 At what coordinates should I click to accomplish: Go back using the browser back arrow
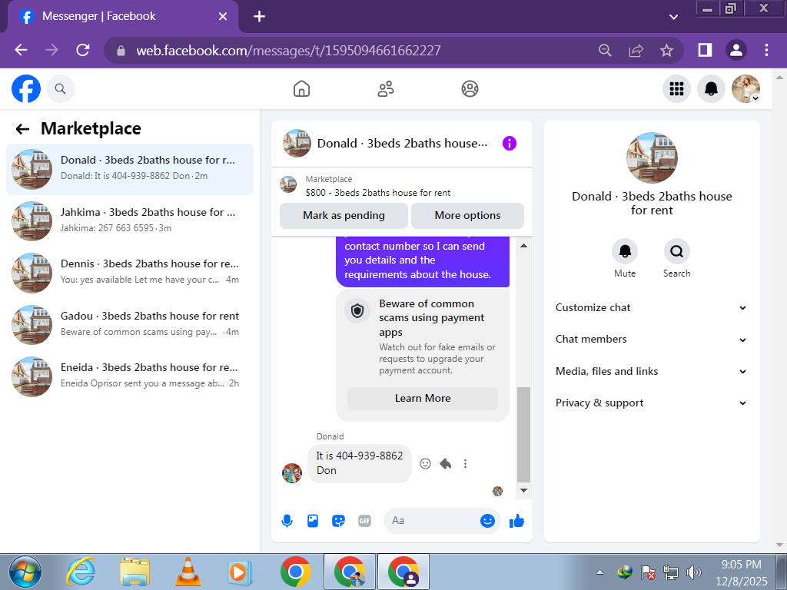[21, 50]
